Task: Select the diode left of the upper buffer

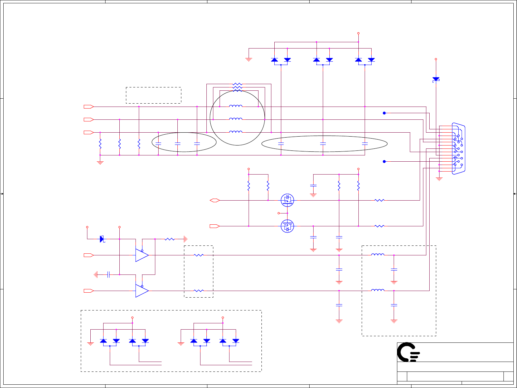Action: (102, 239)
